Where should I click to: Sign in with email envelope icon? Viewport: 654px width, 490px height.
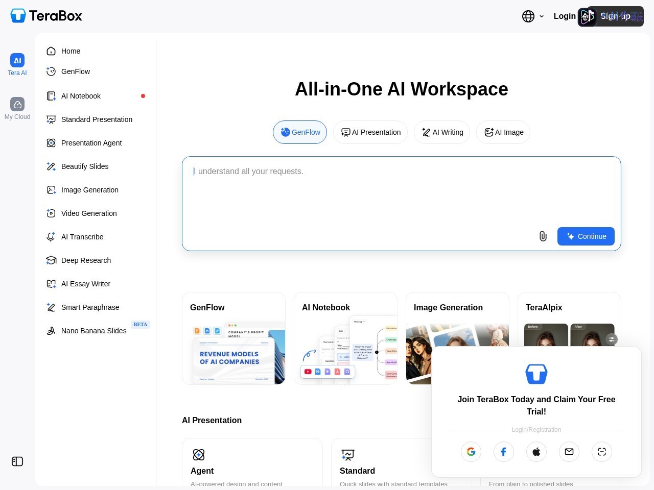(569, 452)
